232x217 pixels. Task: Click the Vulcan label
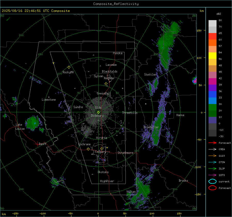[131, 192]
